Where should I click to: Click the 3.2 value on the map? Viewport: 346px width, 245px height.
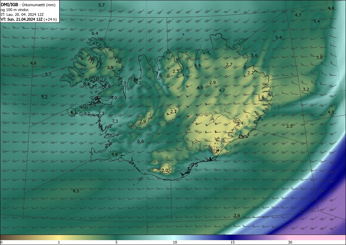click(306, 89)
